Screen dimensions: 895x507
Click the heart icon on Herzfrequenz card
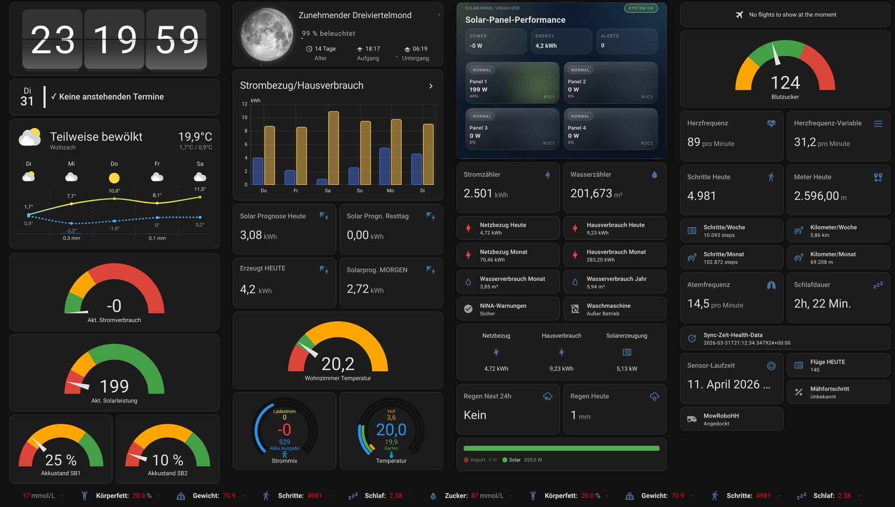click(771, 123)
